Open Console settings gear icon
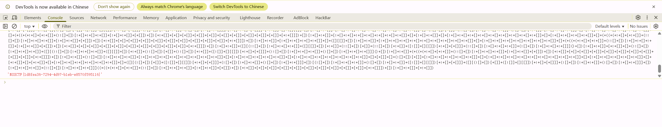Screen dimensions: 662x127 coord(656,26)
